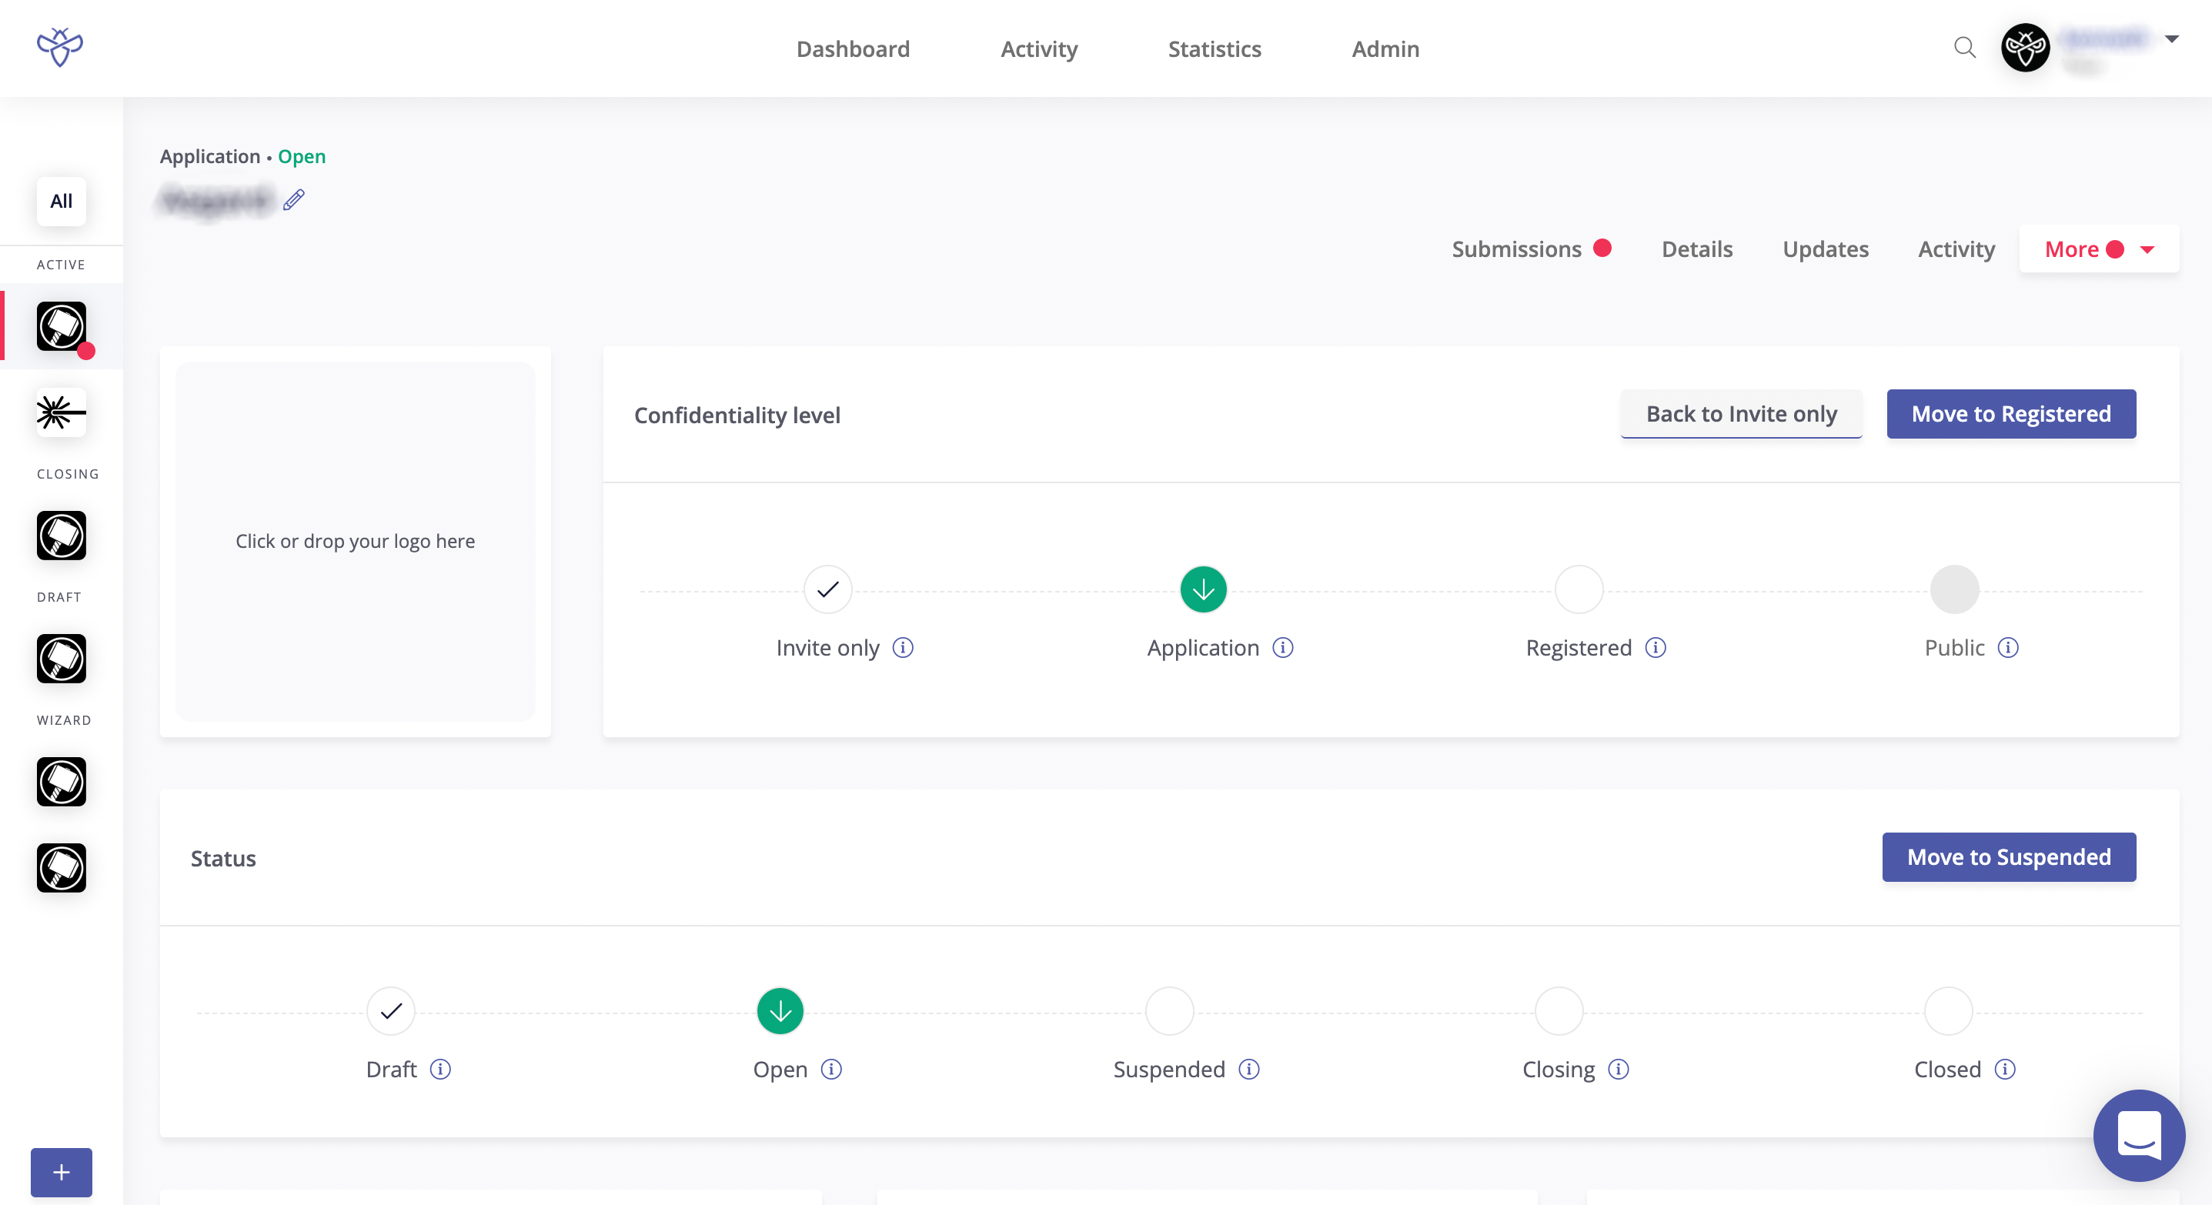
Task: Expand the More dropdown menu
Action: click(2099, 250)
